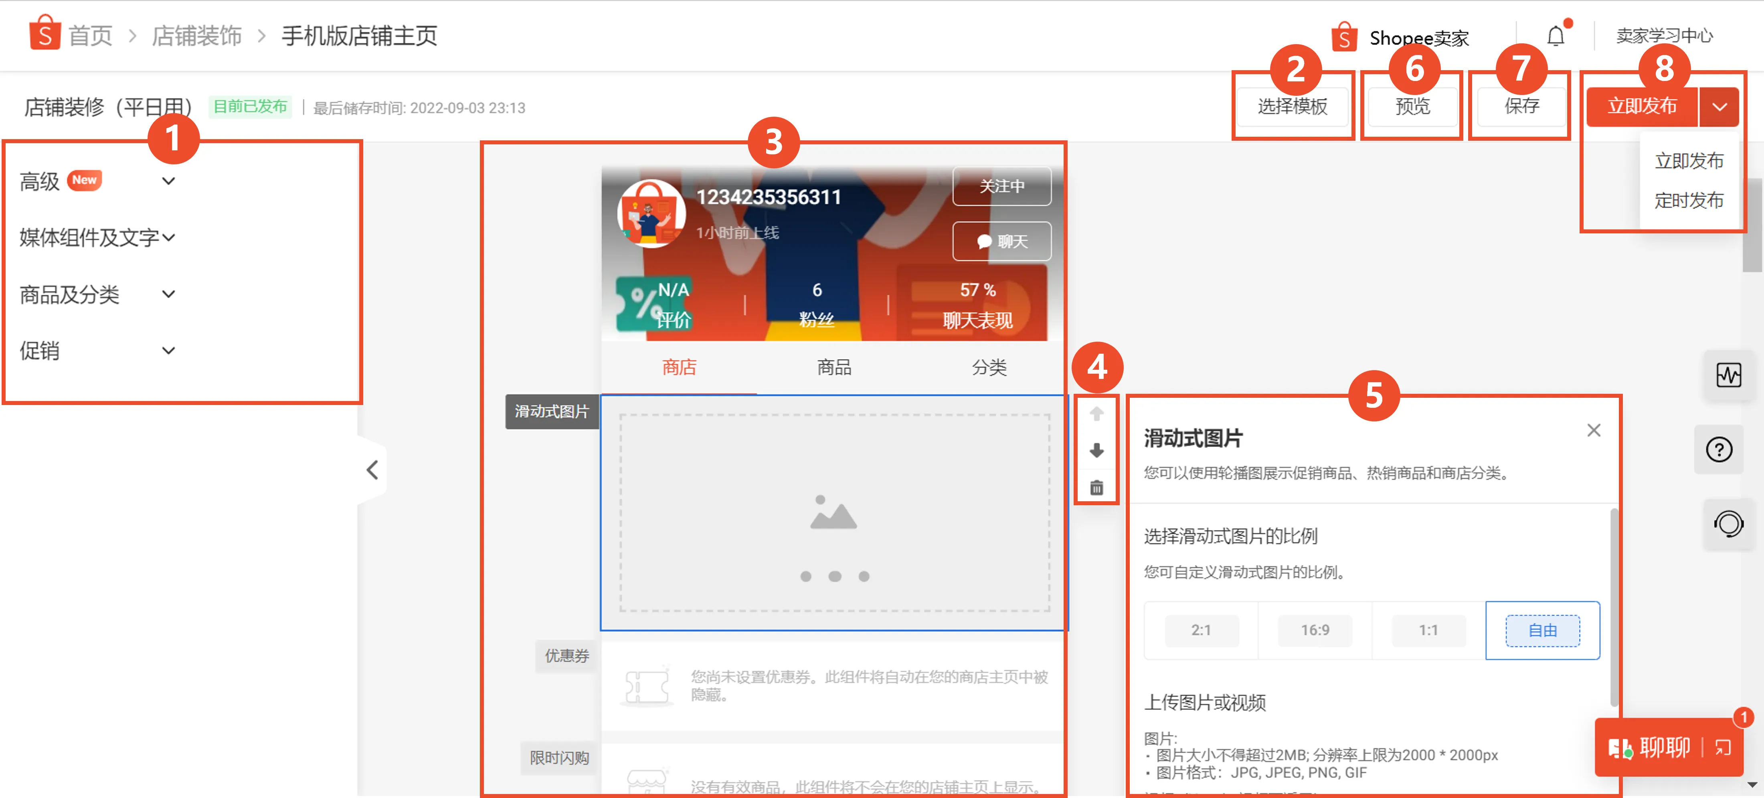The width and height of the screenshot is (1764, 798).
Task: Open the 立即发布 dropdown arrow
Action: point(1719,106)
